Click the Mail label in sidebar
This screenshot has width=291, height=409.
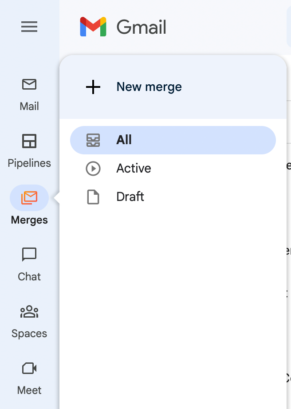click(29, 106)
